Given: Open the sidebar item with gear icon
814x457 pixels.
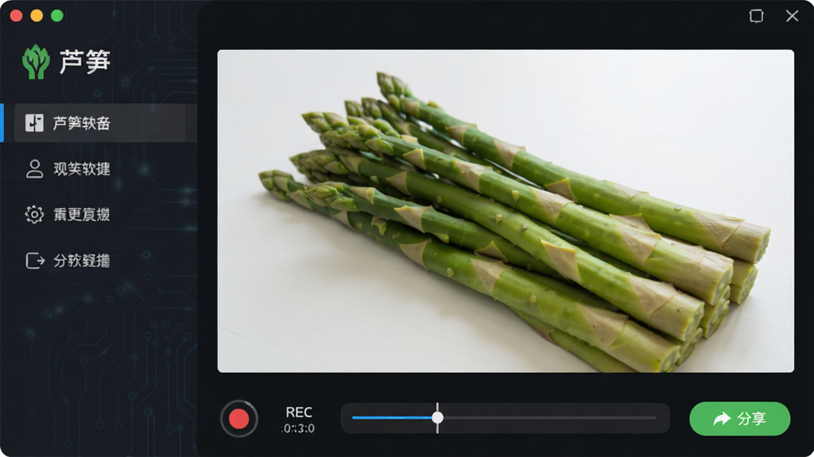Looking at the screenshot, I should [x=68, y=214].
